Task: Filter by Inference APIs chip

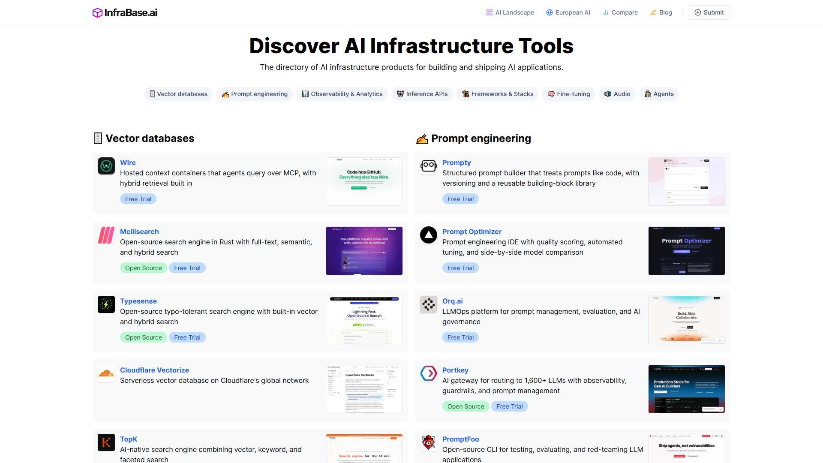Action: click(x=422, y=94)
